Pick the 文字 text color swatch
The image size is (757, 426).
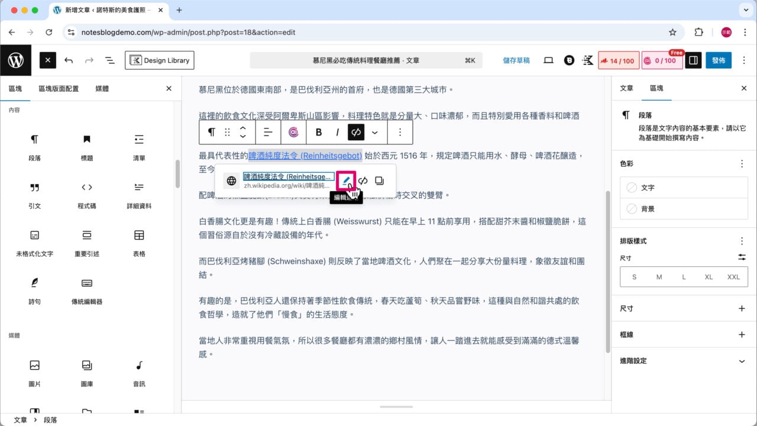(x=648, y=188)
